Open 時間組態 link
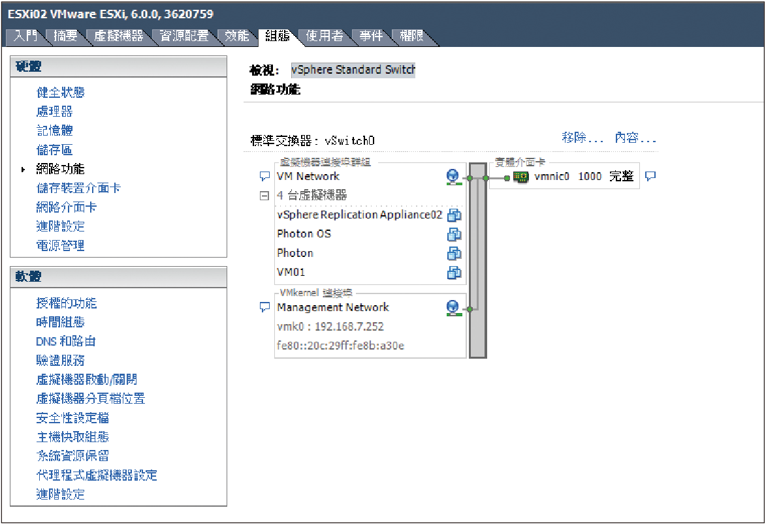 [x=61, y=322]
